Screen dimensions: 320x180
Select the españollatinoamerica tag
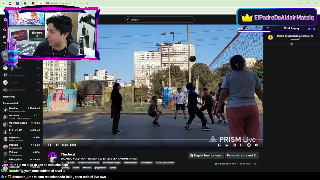click(88, 162)
